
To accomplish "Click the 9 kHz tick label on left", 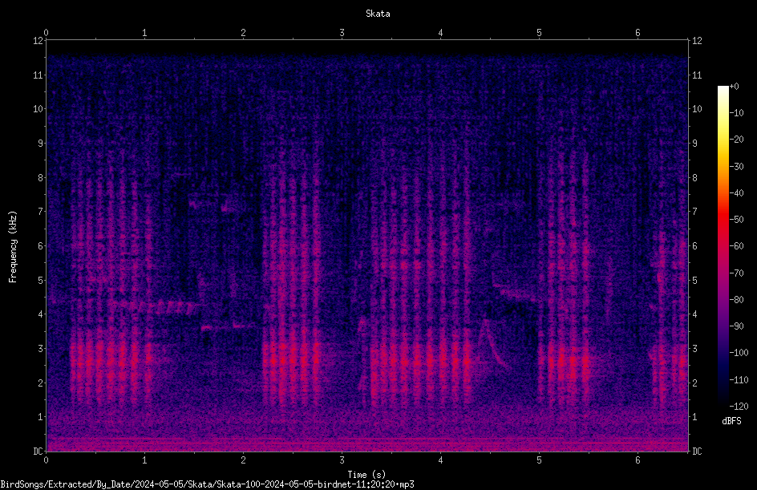I will (40, 143).
